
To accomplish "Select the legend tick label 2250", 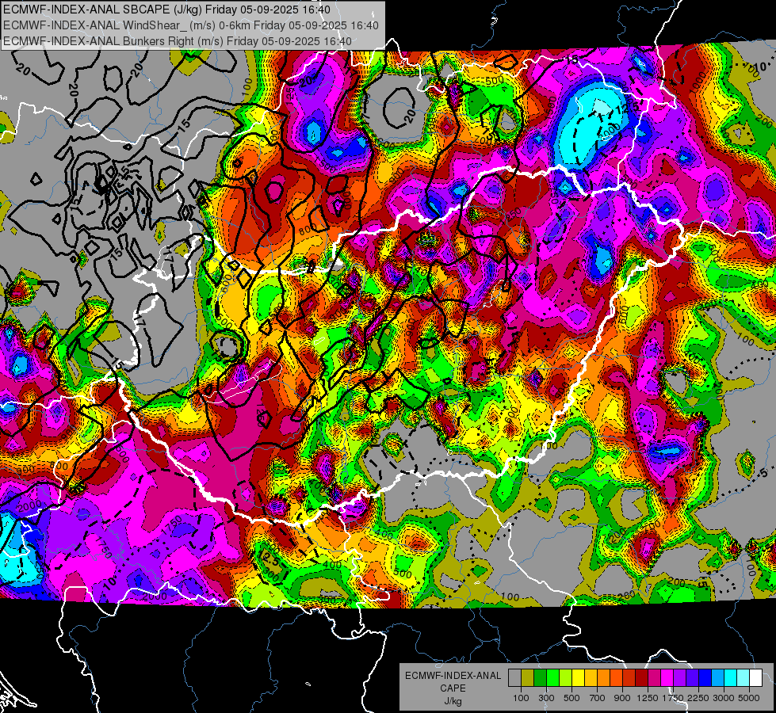I will tap(698, 698).
